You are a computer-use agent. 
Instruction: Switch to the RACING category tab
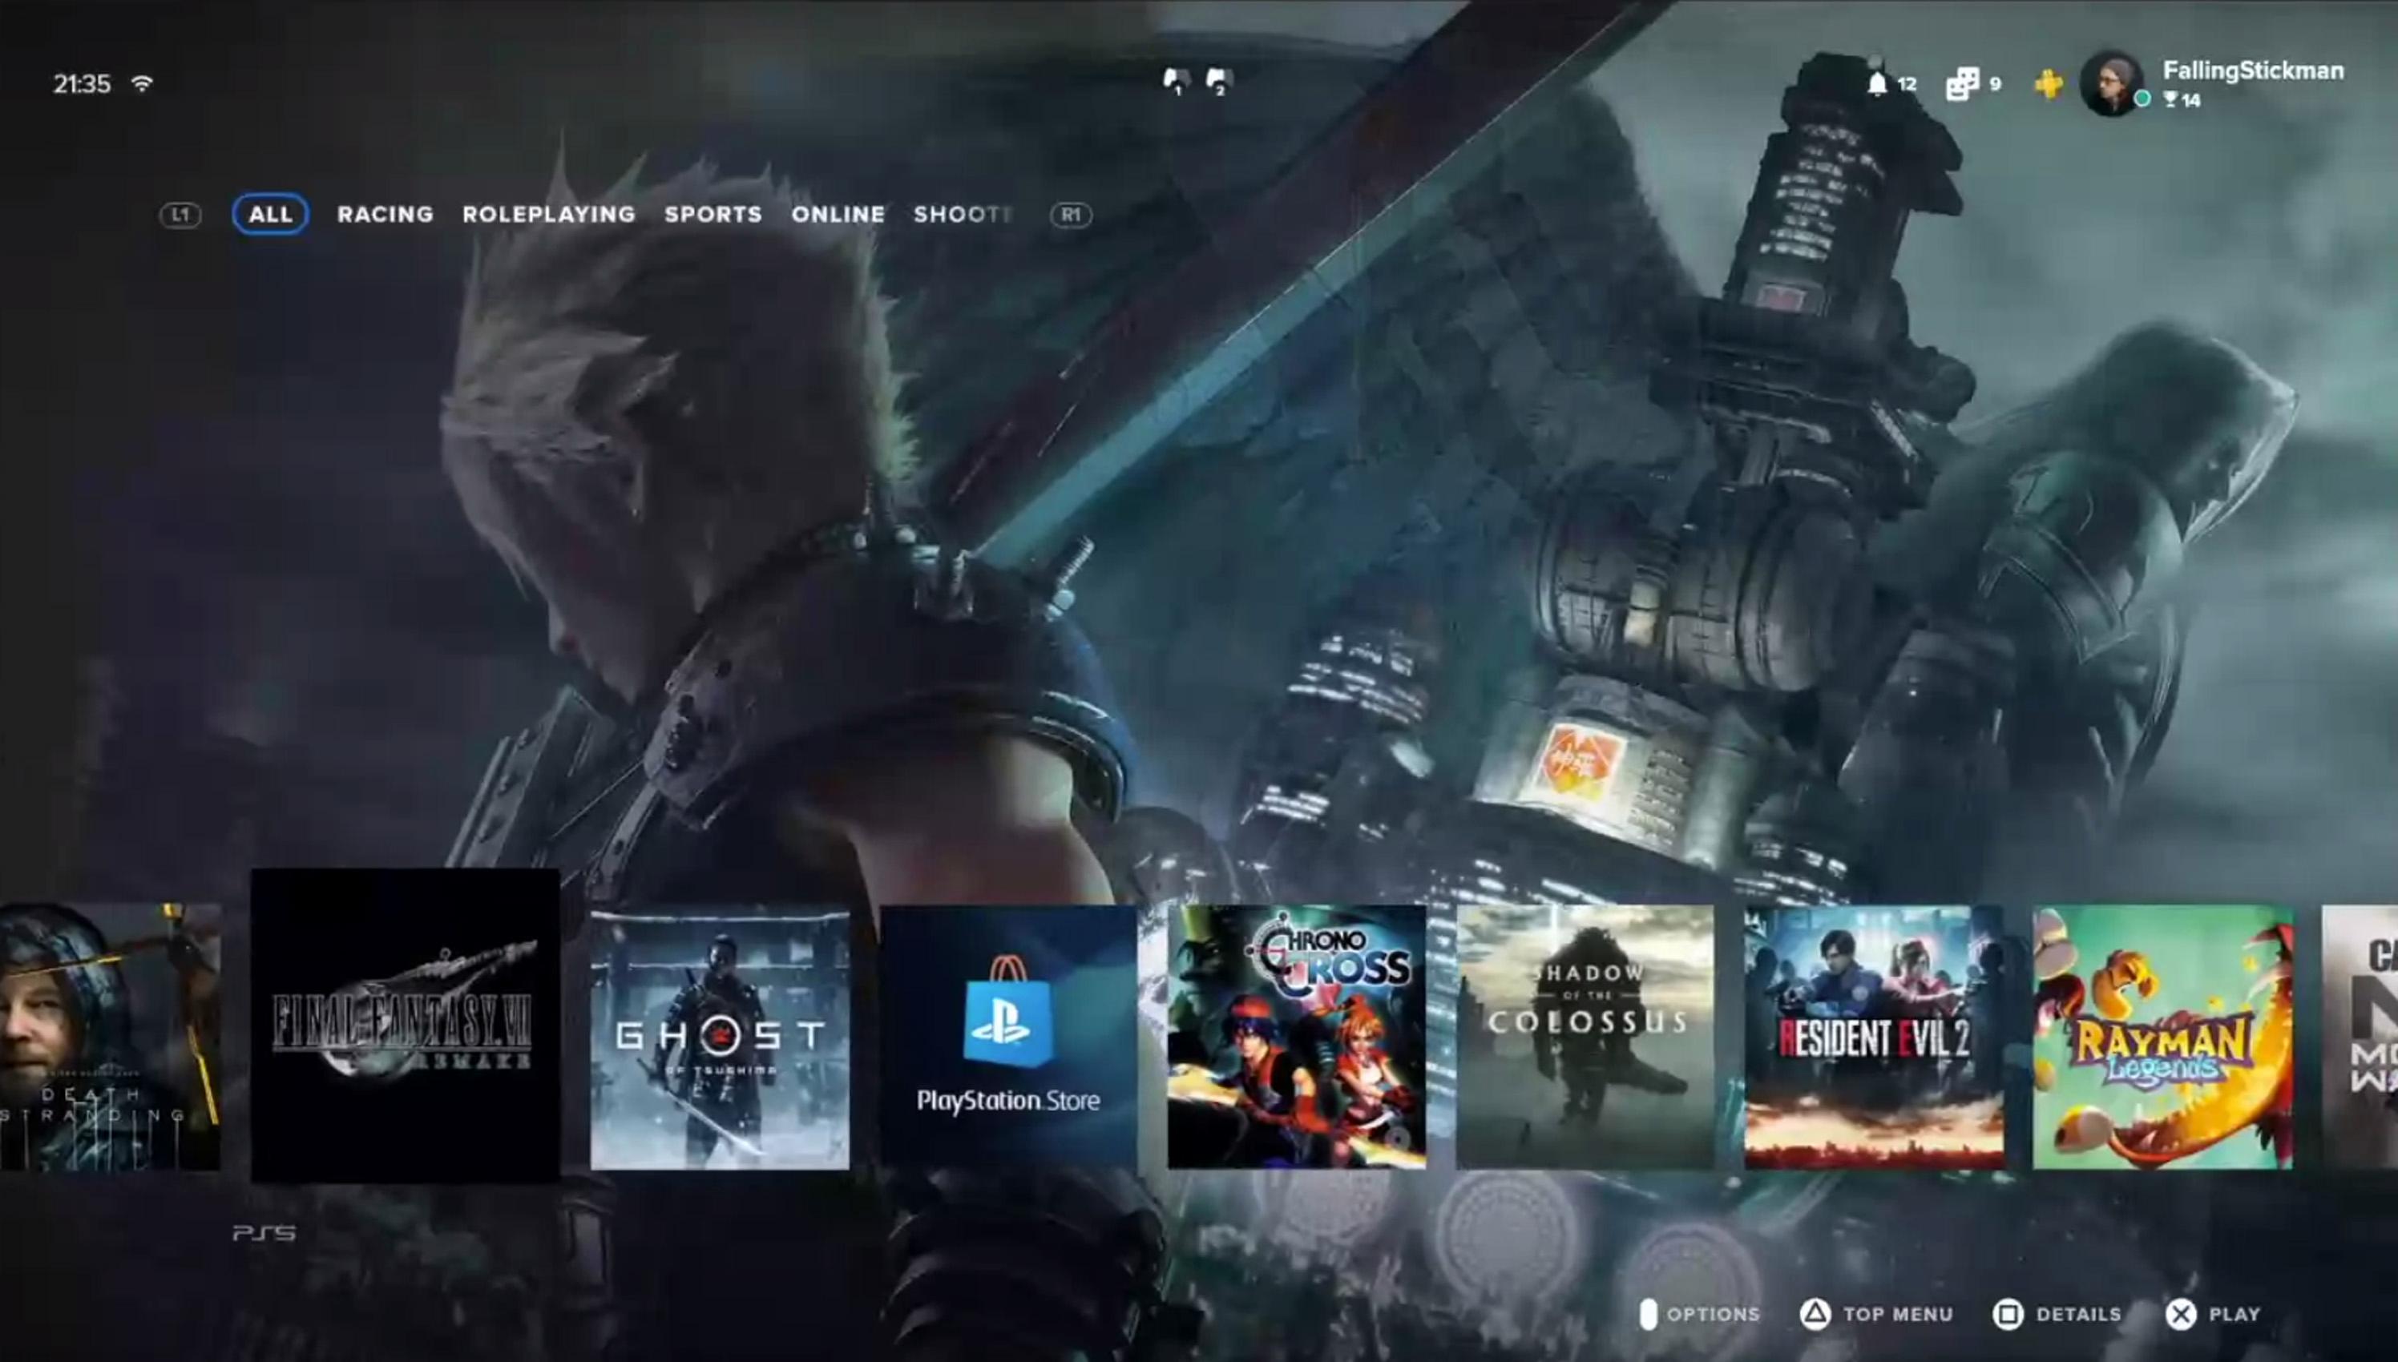[x=386, y=214]
